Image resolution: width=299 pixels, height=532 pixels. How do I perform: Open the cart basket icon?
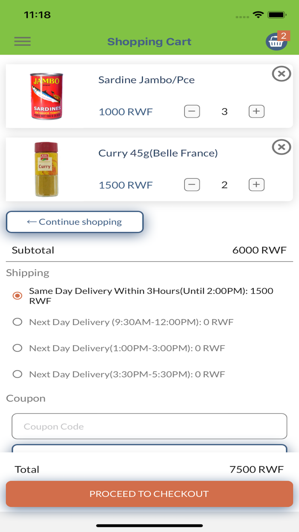point(276,42)
